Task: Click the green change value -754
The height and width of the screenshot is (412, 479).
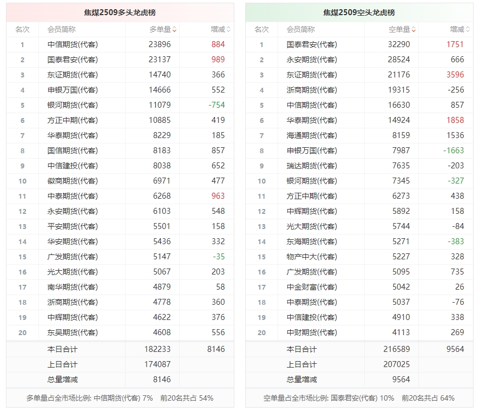Action: (216, 105)
